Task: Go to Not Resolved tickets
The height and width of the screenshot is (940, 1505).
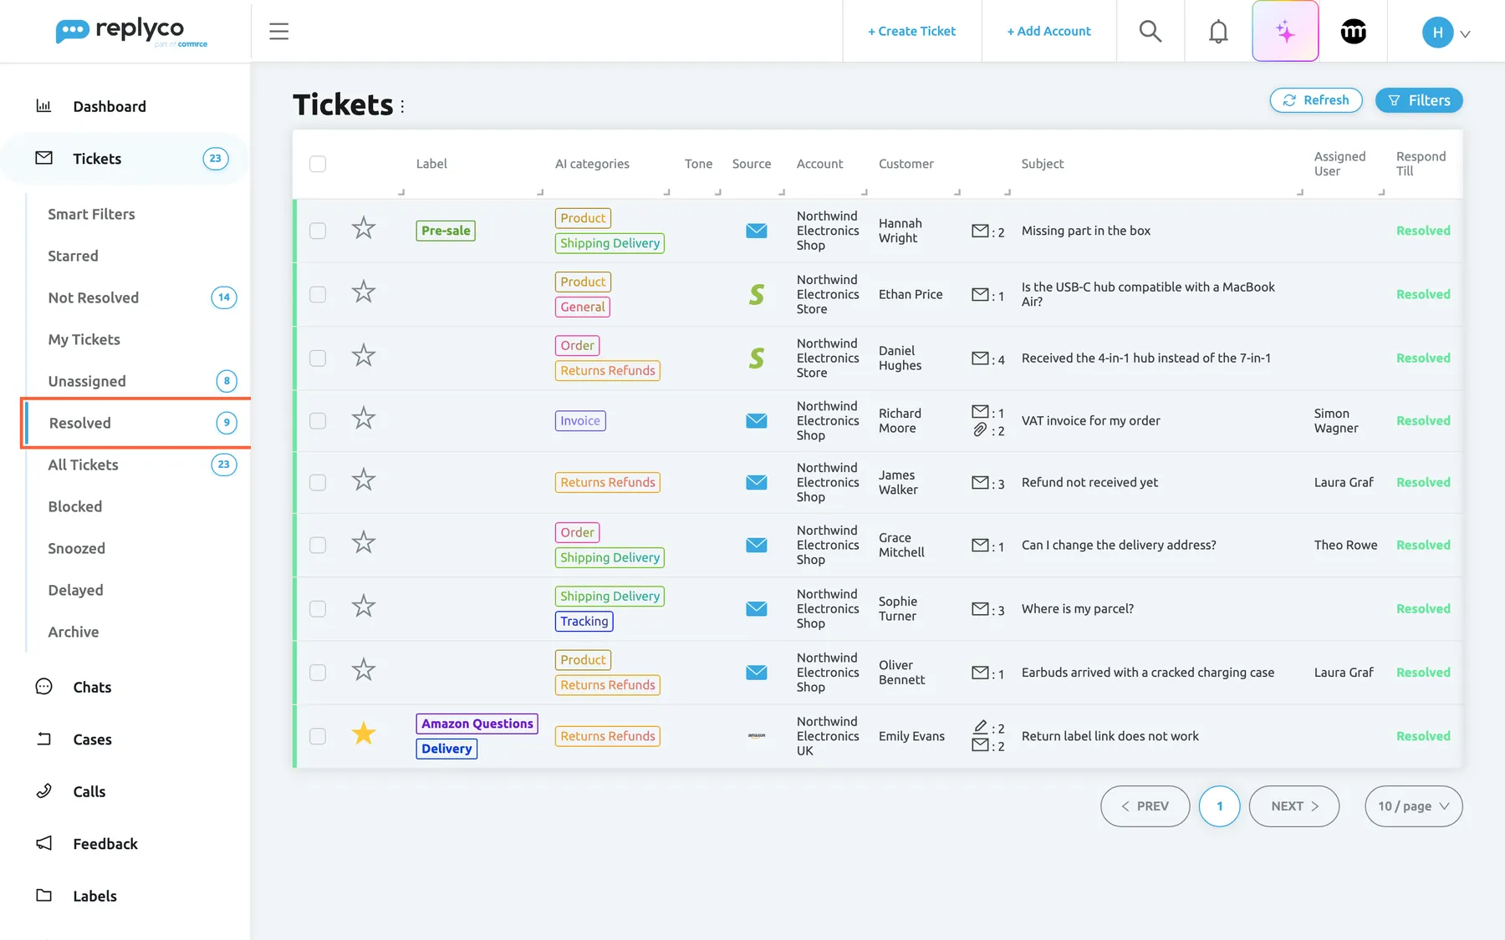Action: [x=94, y=297]
